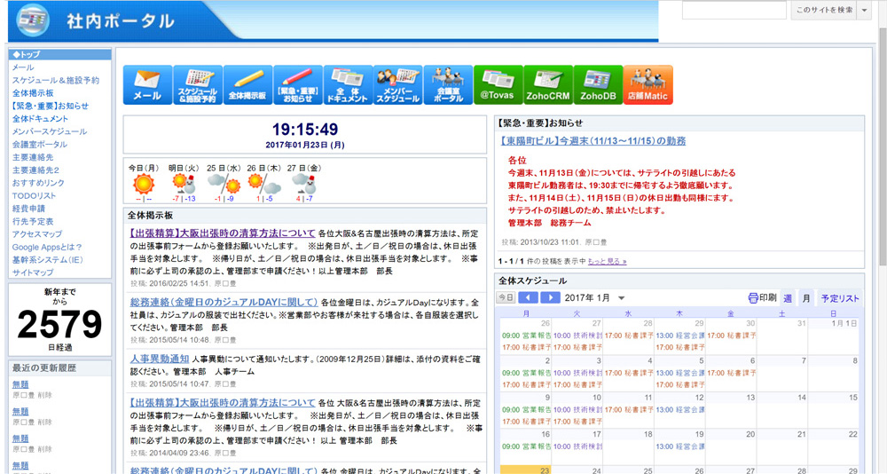
Task: Open 基幹系システム(IE) sidebar link
Action: pos(48,260)
